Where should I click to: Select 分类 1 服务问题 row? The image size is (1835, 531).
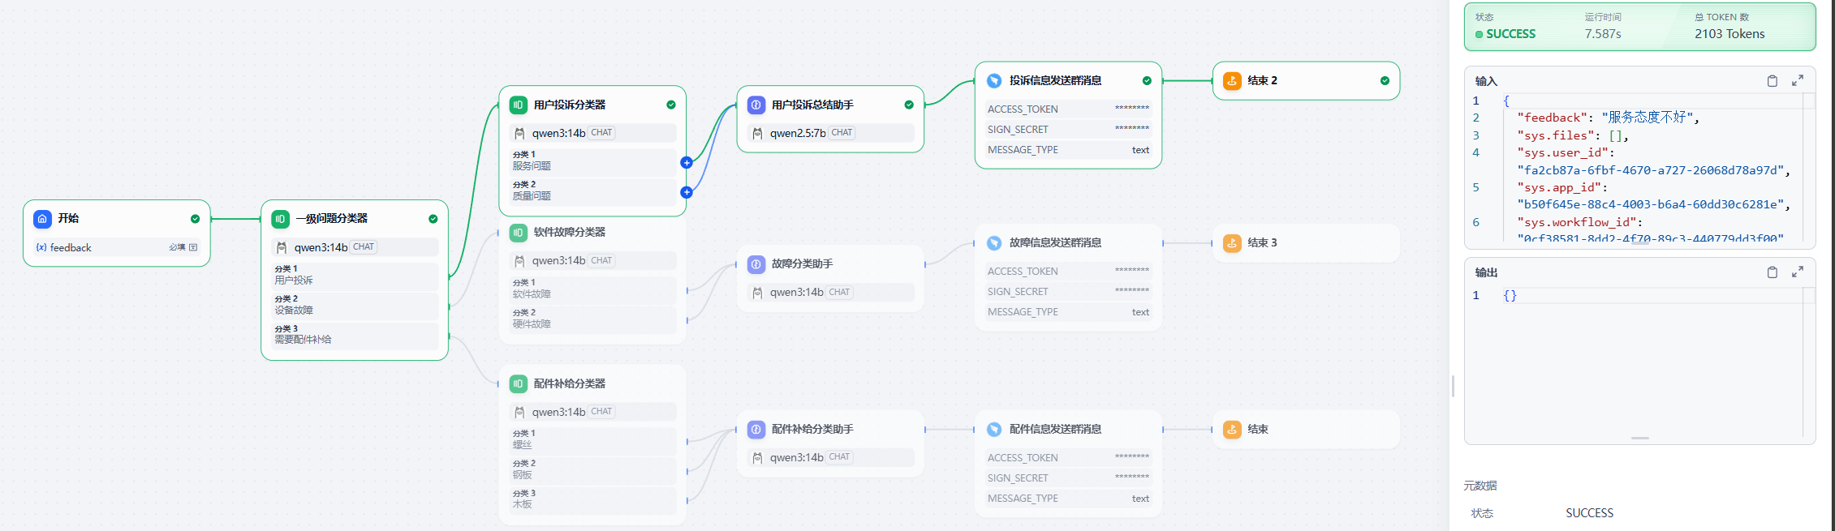(592, 161)
